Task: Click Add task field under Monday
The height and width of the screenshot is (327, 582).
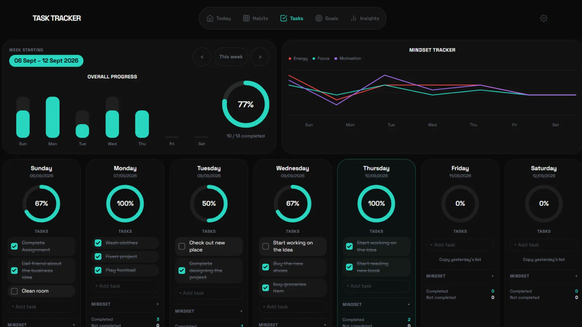Action: coord(125,286)
